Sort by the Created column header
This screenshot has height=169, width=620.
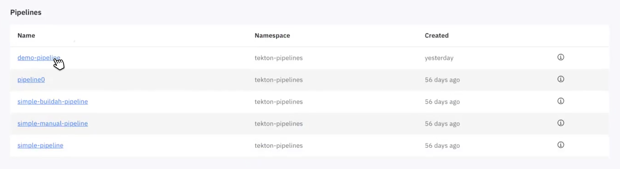[437, 35]
